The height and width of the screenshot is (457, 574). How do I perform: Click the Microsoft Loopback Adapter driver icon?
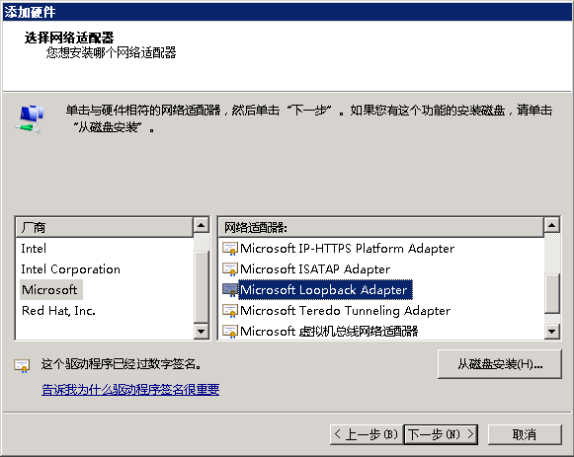(230, 290)
